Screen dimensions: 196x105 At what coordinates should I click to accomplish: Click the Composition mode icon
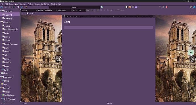click(x=191, y=7)
